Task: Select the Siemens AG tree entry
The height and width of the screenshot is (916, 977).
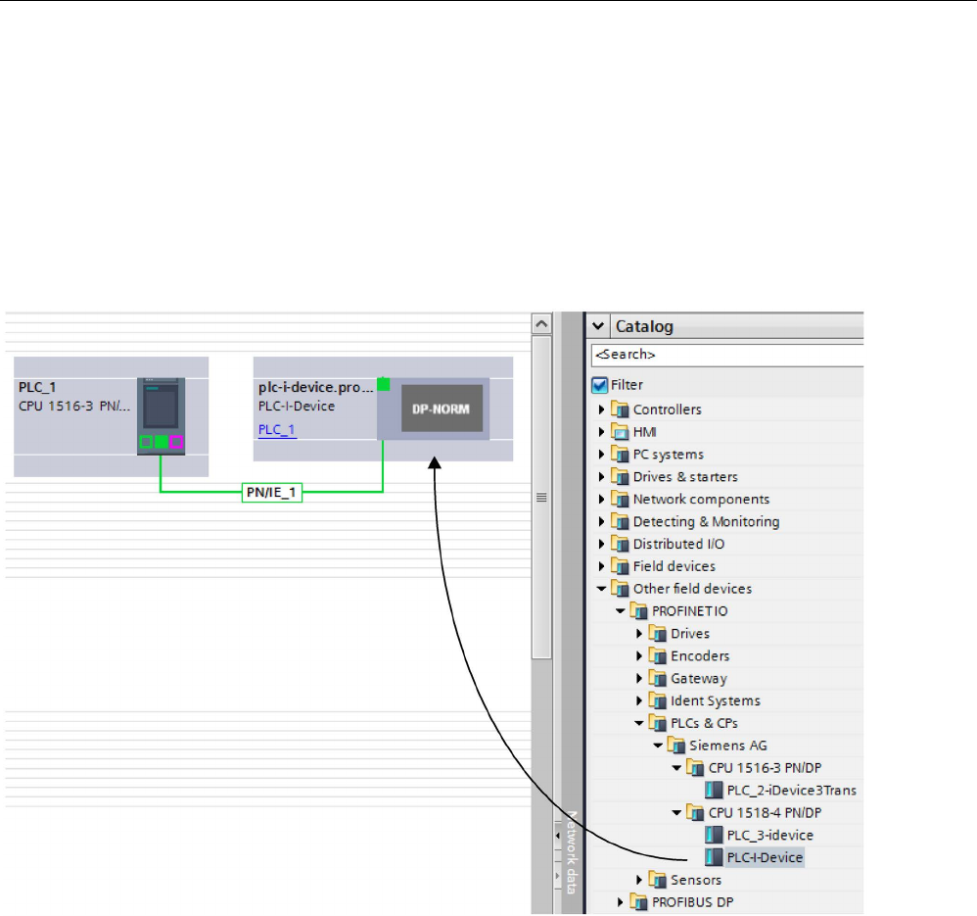Action: point(727,746)
